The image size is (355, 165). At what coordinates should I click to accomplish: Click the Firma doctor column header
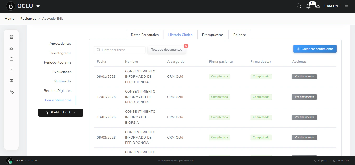(261, 62)
